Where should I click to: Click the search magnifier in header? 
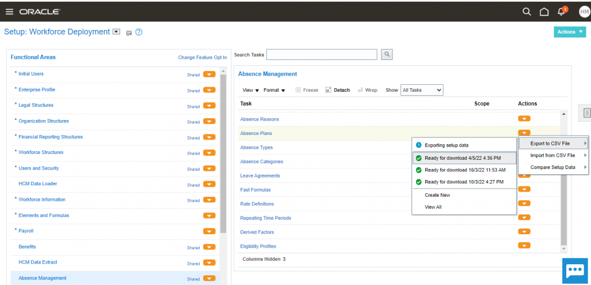(x=526, y=12)
